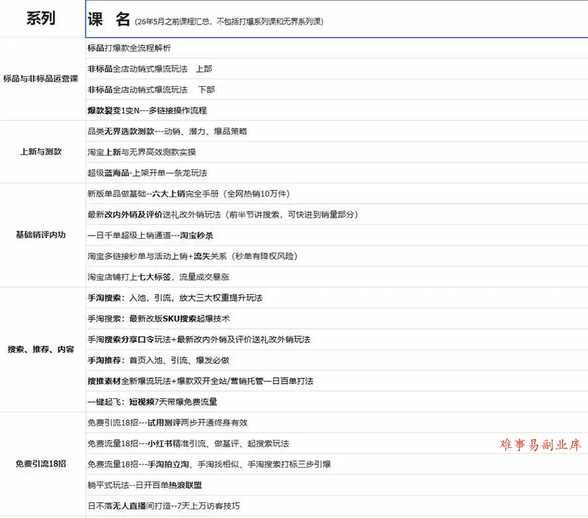Select the 搜索、推荐、内容 series cell
This screenshot has height=518, width=588.
[x=43, y=349]
